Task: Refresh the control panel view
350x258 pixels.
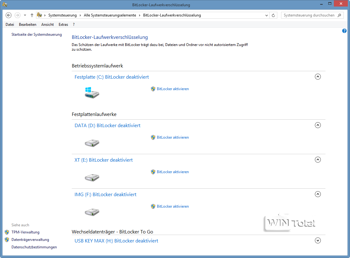Action: 273,15
